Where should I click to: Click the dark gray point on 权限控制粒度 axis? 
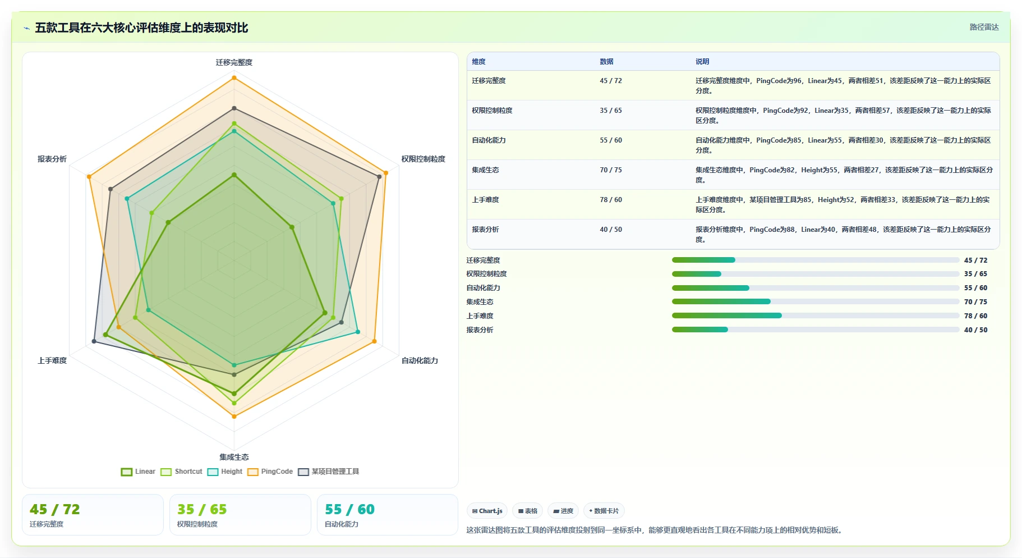click(x=379, y=177)
